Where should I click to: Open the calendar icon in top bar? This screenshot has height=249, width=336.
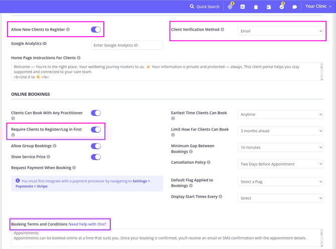[x=269, y=7]
